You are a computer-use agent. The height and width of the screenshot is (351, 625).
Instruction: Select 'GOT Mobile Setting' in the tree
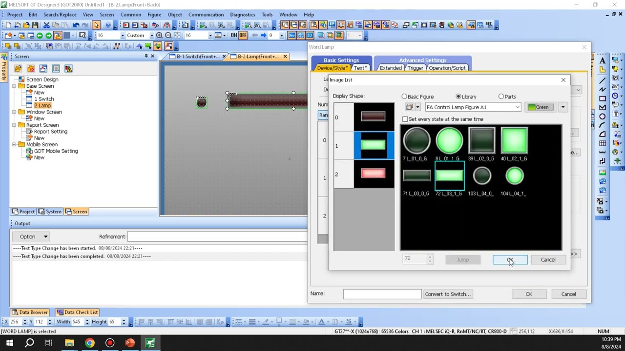[x=56, y=151]
